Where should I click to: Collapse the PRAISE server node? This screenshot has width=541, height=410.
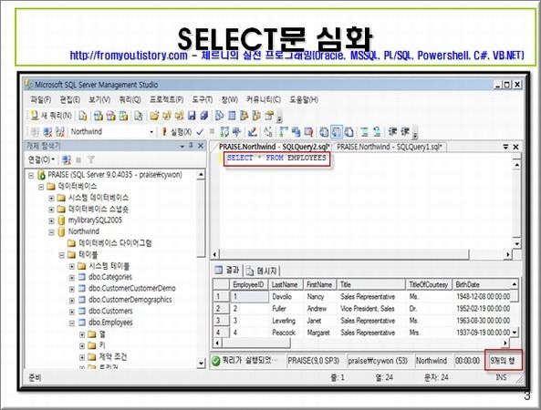[x=31, y=176]
